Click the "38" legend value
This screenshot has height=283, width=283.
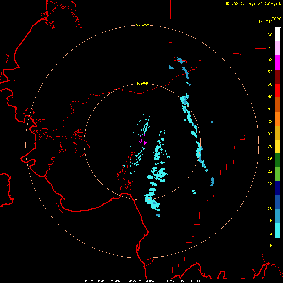click(270, 122)
